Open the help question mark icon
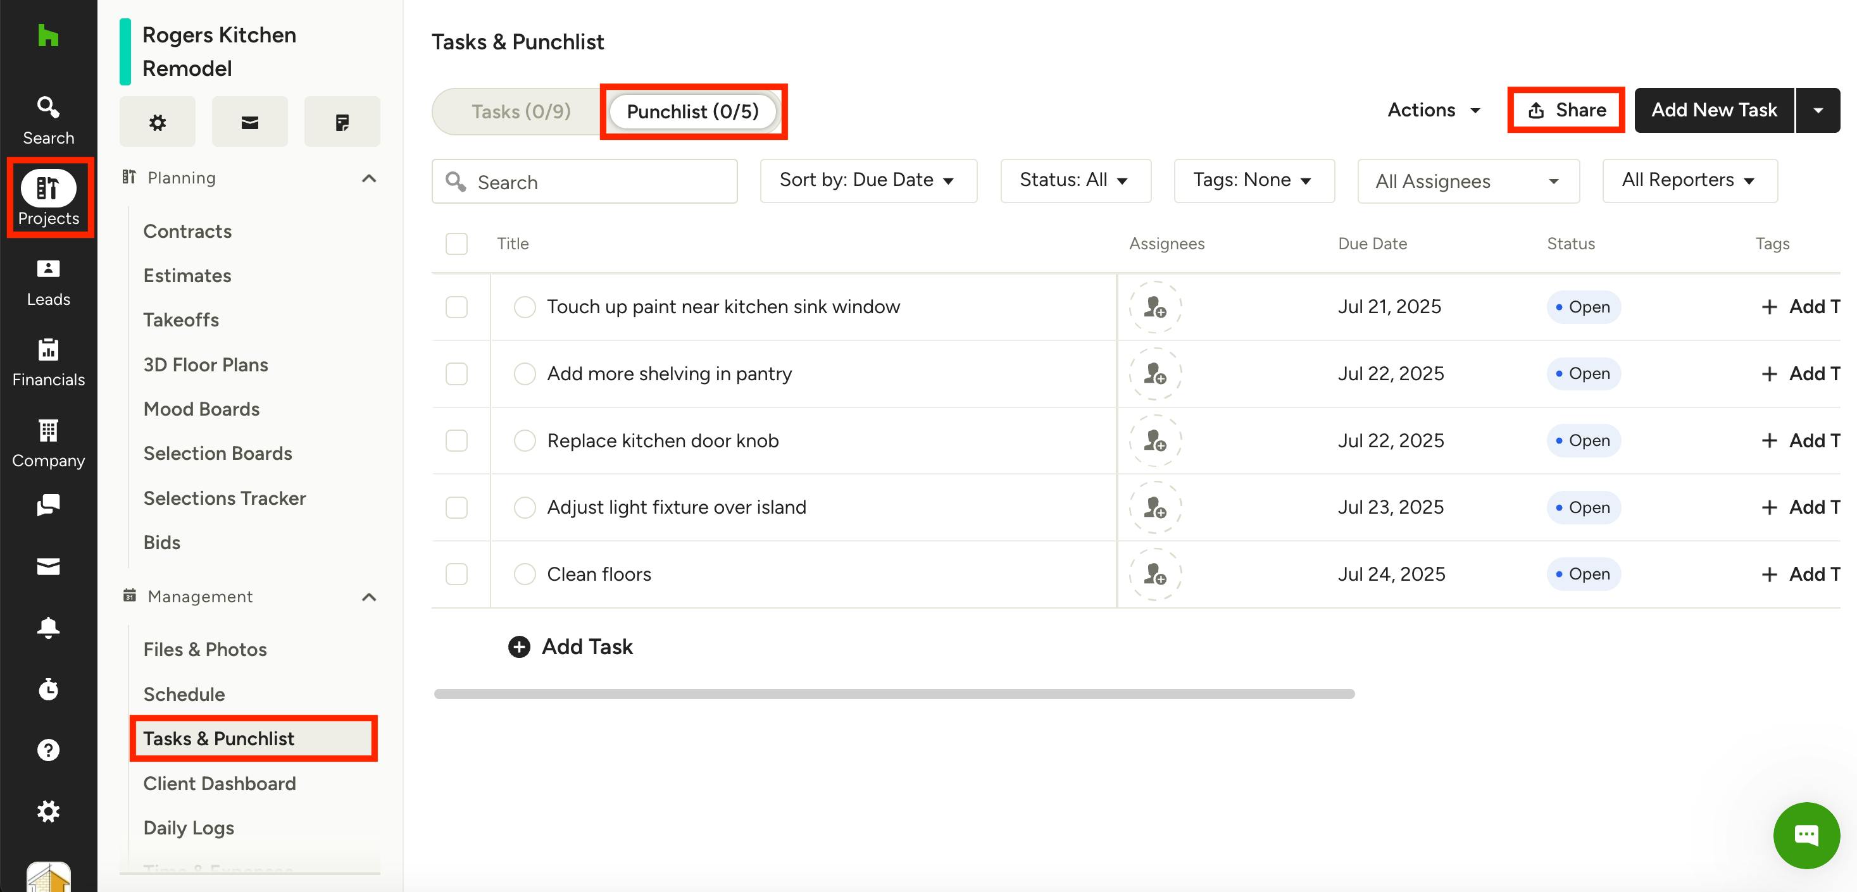The image size is (1857, 892). point(47,750)
